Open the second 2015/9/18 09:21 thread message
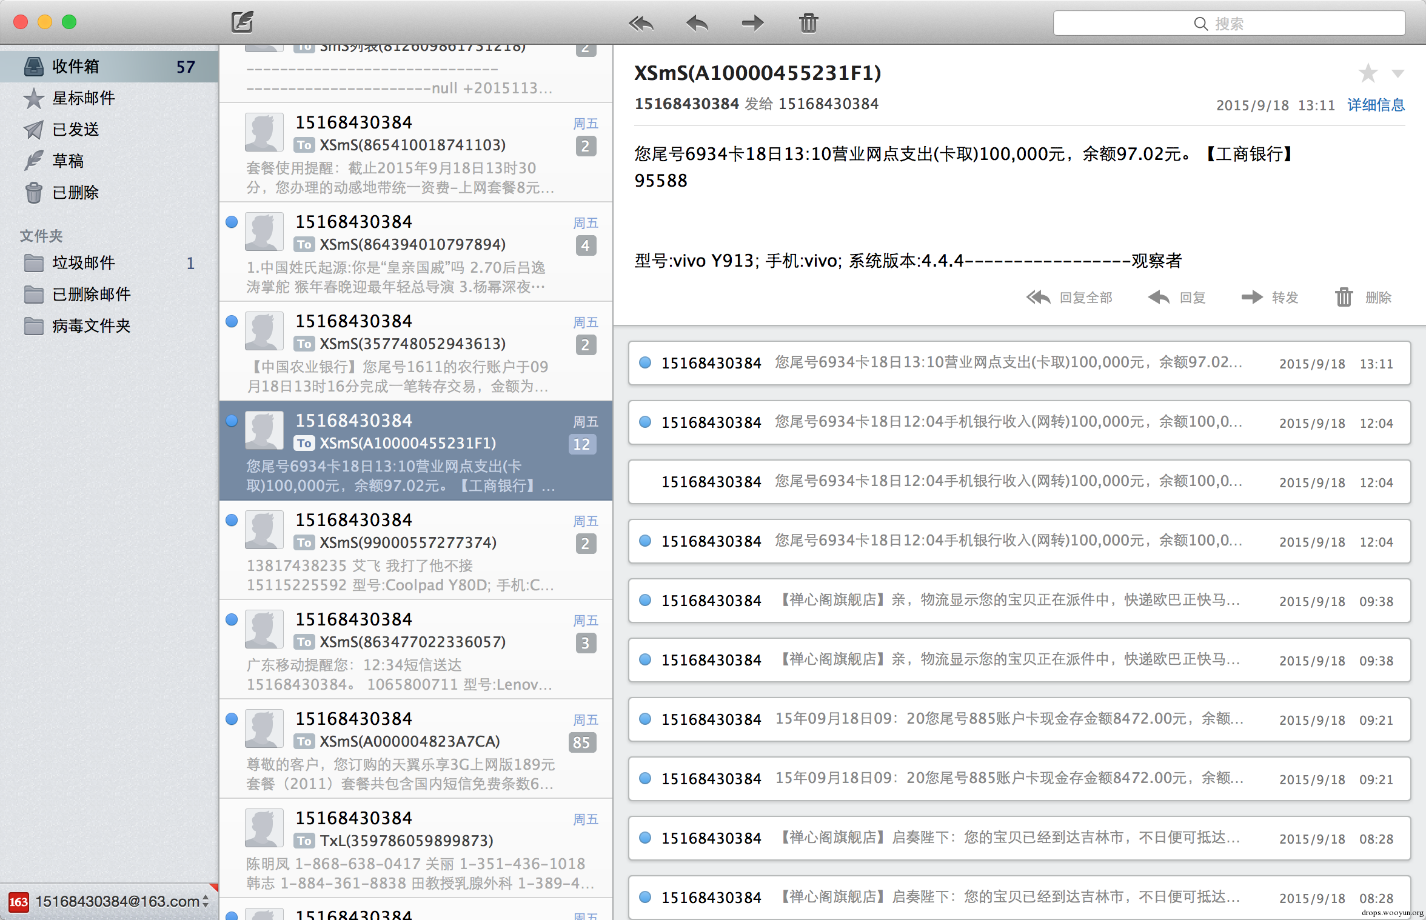The width and height of the screenshot is (1426, 920). click(x=1019, y=779)
